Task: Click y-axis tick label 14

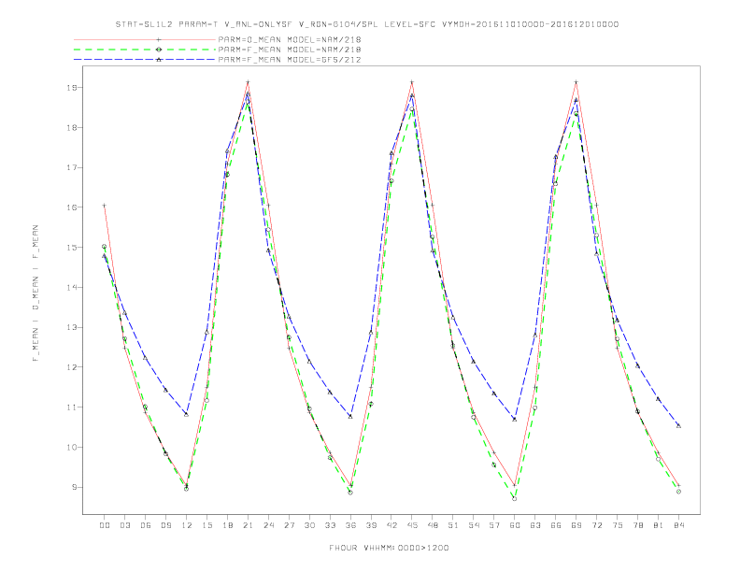Action: [x=72, y=288]
